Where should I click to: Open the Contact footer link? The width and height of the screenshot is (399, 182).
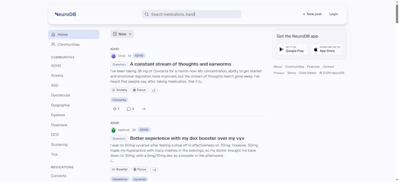coord(328,67)
